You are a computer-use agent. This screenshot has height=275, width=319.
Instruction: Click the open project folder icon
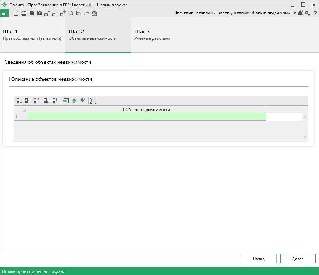pyautogui.click(x=23, y=13)
